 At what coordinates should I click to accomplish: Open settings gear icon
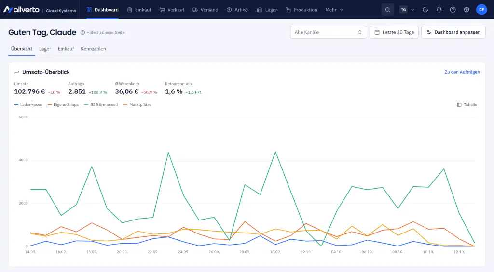click(x=467, y=10)
